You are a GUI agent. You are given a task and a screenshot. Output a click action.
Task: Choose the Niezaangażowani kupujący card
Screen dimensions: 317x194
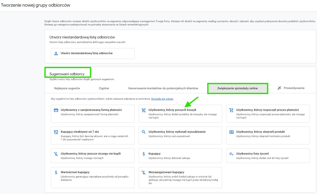coord(180,177)
